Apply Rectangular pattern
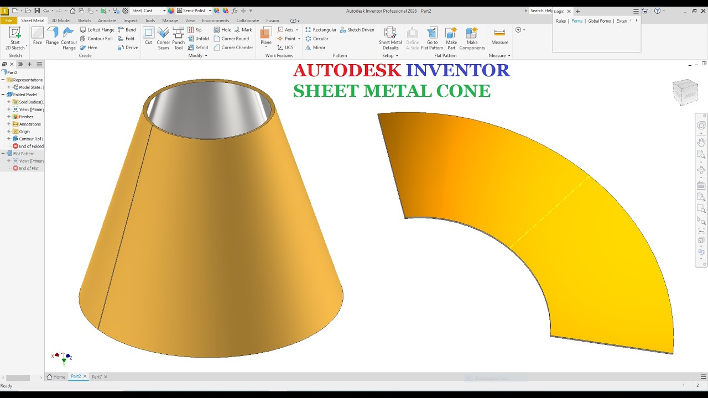708x398 pixels. tap(320, 30)
